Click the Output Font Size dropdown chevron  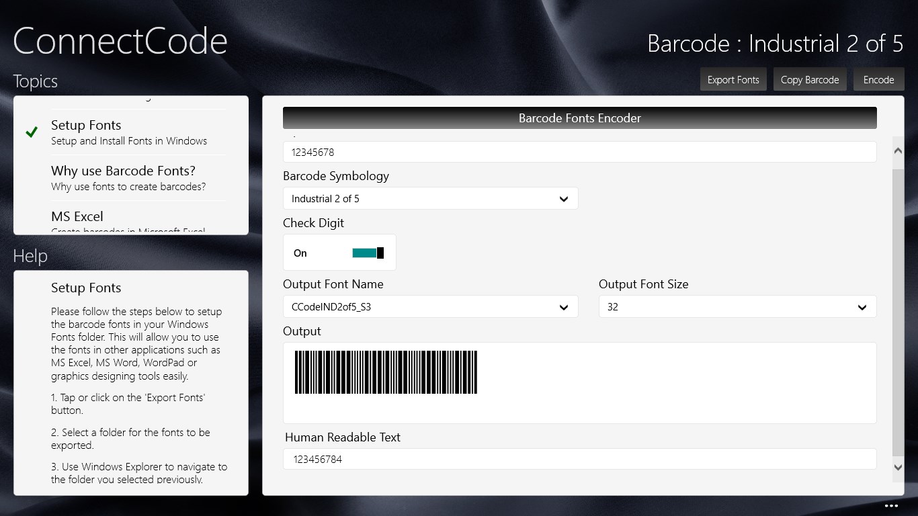[x=862, y=306]
